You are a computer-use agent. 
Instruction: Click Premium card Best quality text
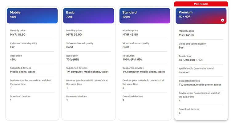point(181,48)
